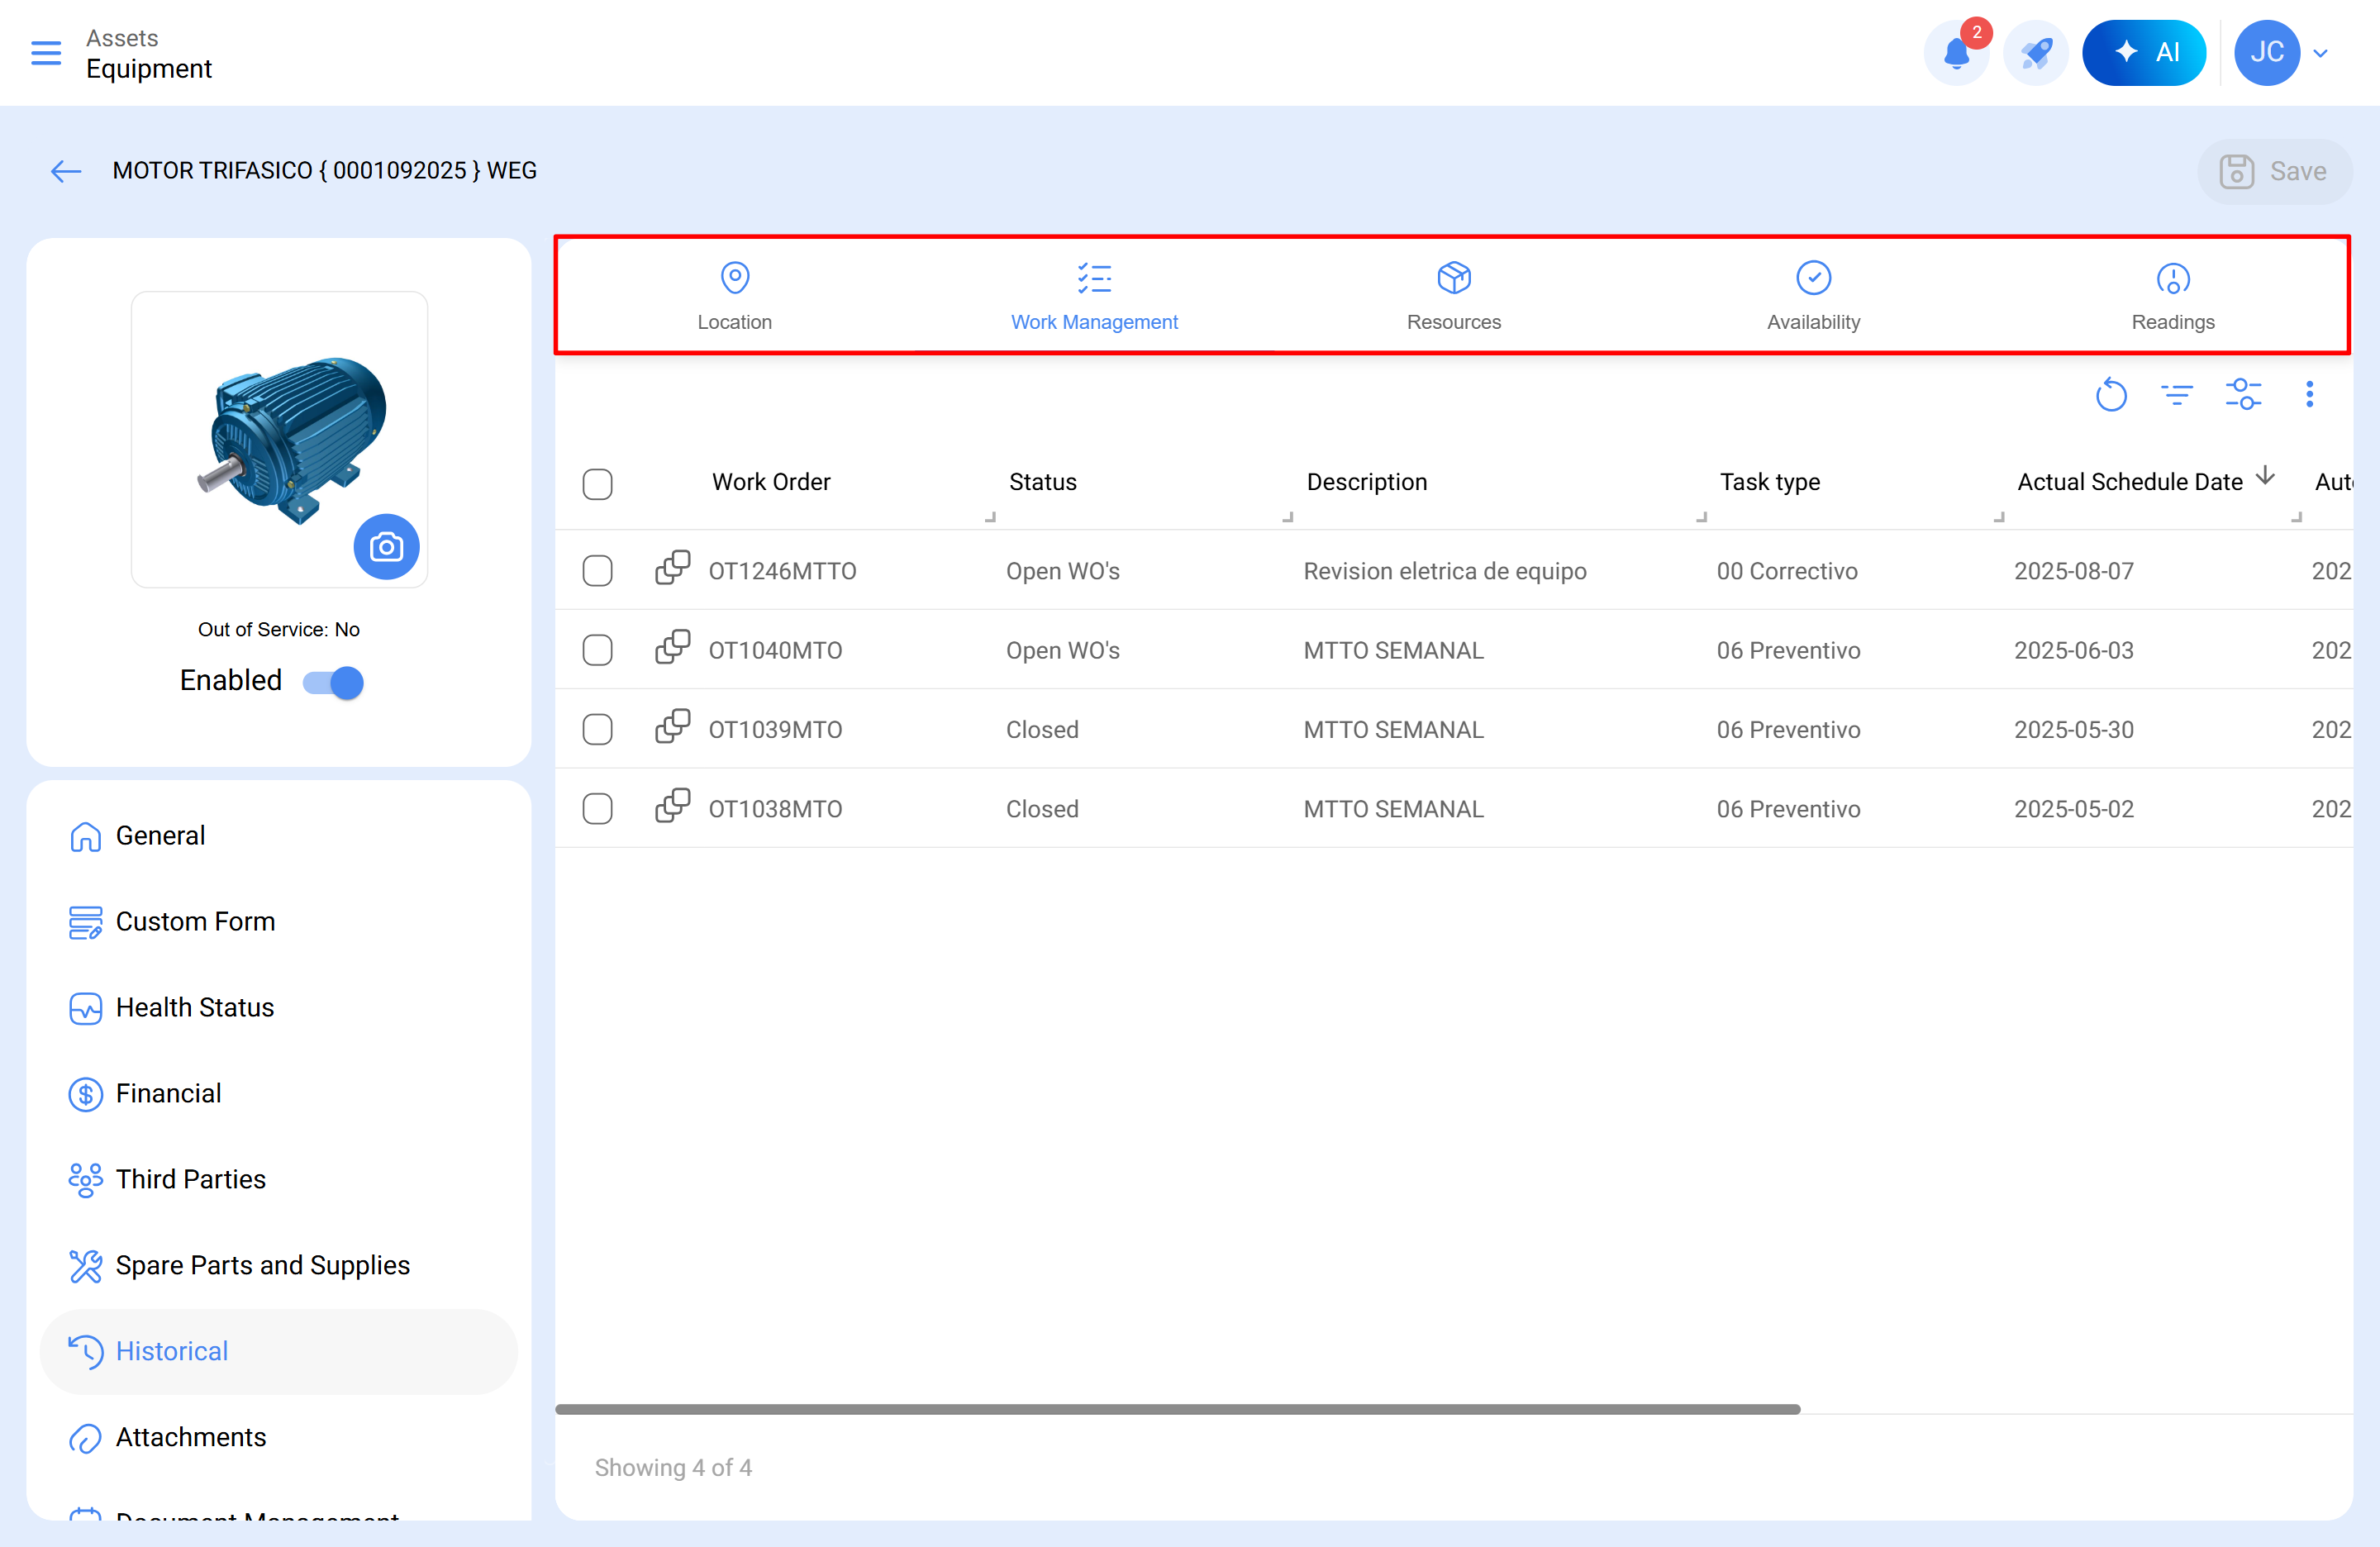
Task: Open work order OT1040MTO link
Action: 775,650
